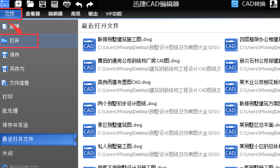Screen dimensions: 280x168
Task: Choose 关闭 in the file menu
Action: pos(39,153)
